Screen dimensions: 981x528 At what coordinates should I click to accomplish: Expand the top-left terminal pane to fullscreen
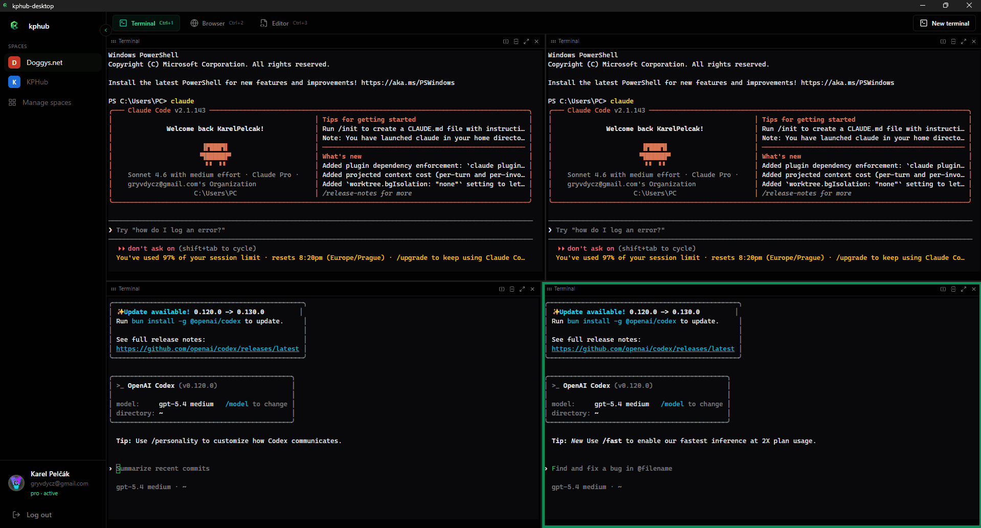click(x=526, y=41)
